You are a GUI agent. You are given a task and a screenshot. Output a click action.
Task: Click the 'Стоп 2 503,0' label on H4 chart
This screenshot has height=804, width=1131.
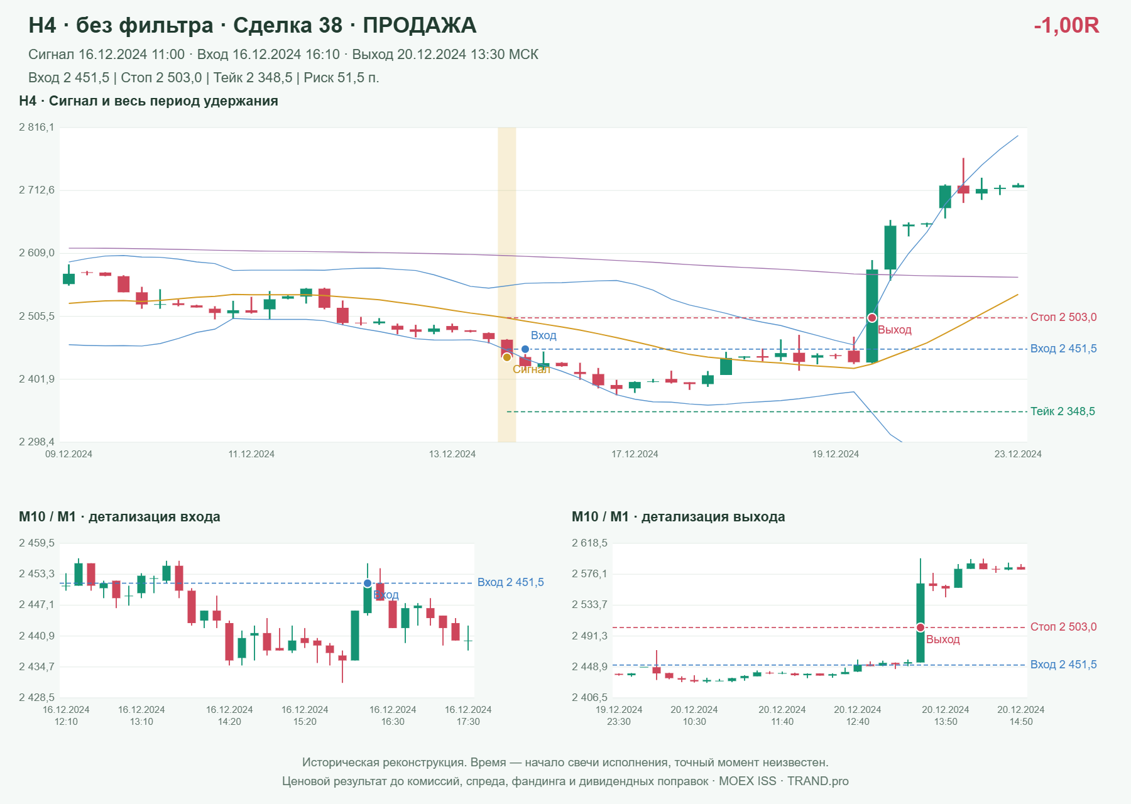click(1063, 317)
